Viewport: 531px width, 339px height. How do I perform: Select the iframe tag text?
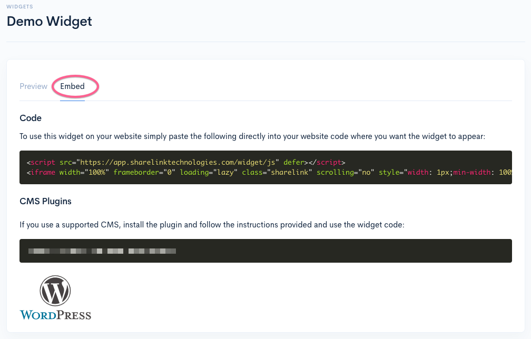[42, 172]
